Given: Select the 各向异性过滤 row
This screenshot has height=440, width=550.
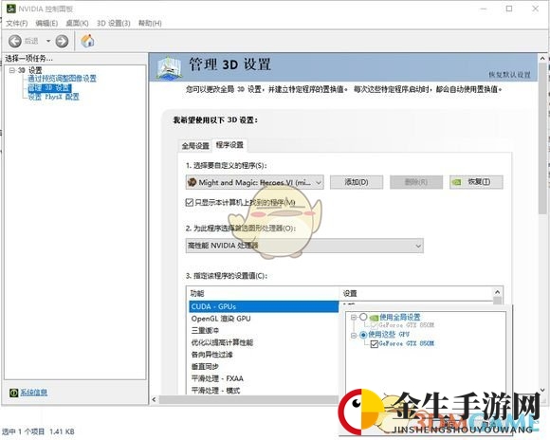Looking at the screenshot, I should [264, 355].
